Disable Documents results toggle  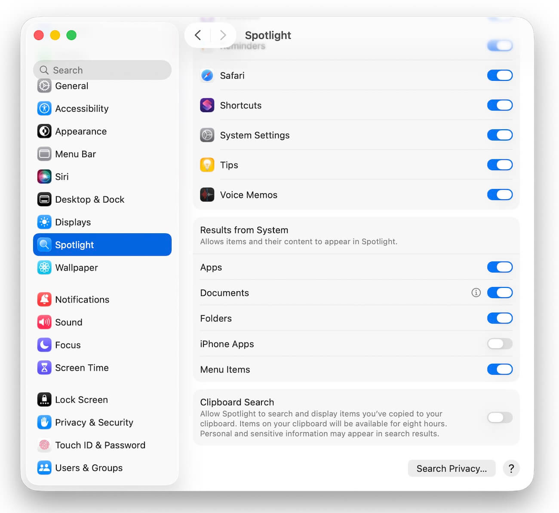pos(500,293)
